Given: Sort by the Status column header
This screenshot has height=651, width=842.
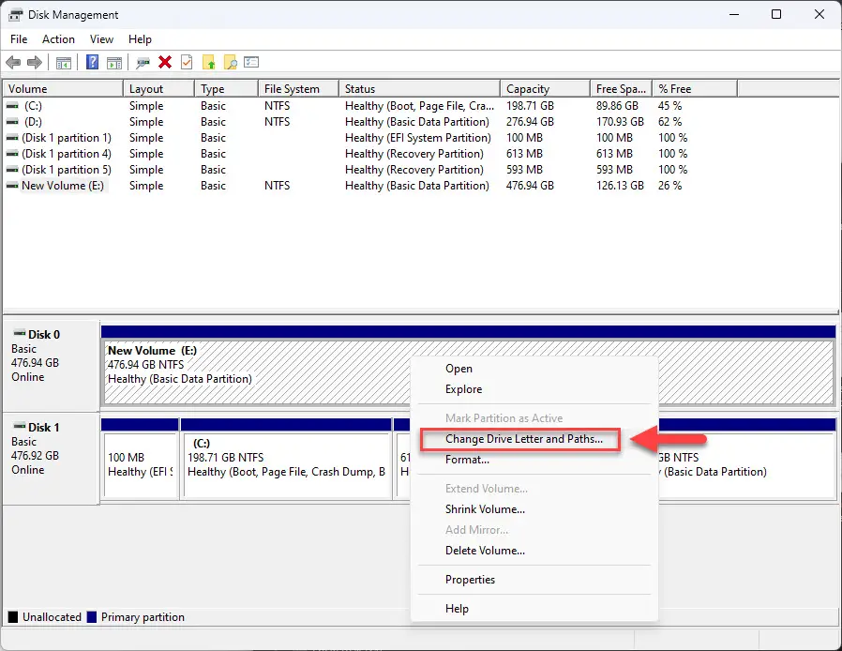Looking at the screenshot, I should [x=419, y=88].
